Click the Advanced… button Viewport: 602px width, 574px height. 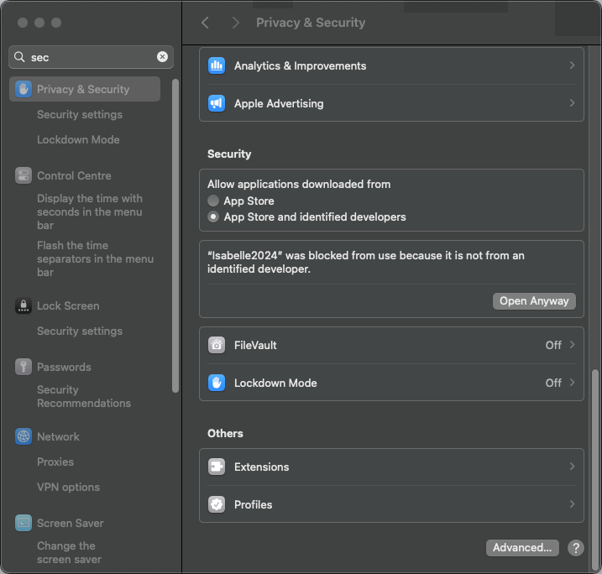click(522, 548)
